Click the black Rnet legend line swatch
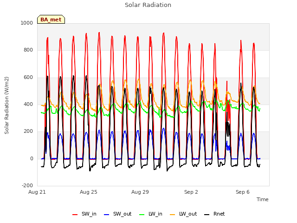 click(x=207, y=215)
